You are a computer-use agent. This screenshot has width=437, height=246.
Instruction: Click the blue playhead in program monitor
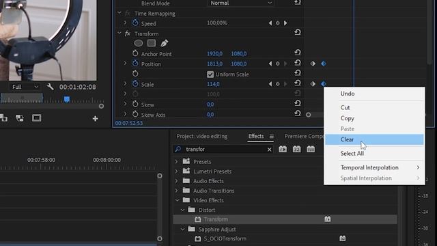(67, 99)
